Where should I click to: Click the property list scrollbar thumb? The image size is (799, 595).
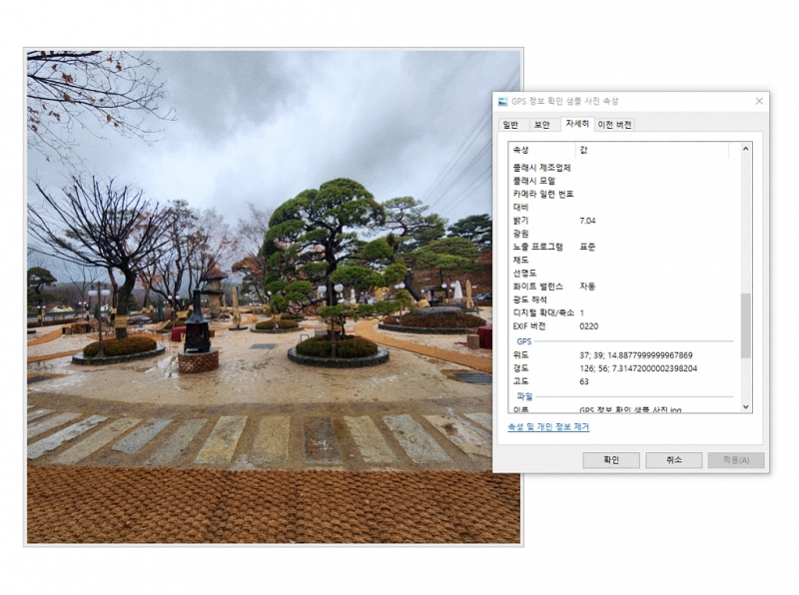pos(745,324)
